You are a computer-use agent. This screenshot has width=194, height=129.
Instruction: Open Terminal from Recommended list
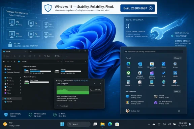point(161,96)
